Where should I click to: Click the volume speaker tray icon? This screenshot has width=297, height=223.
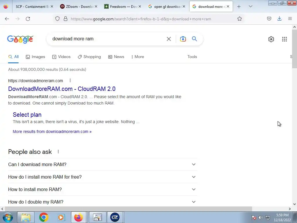(261, 217)
